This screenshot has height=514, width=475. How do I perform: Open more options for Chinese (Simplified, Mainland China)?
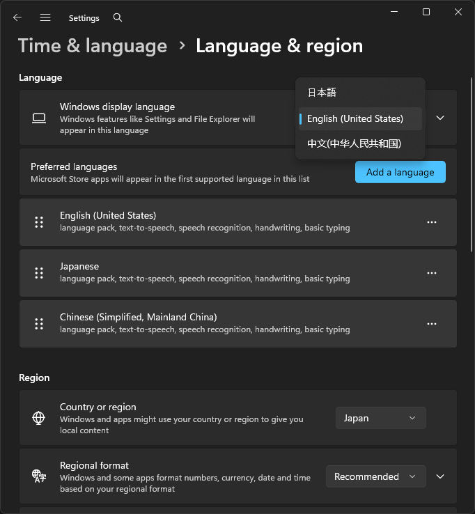(432, 324)
